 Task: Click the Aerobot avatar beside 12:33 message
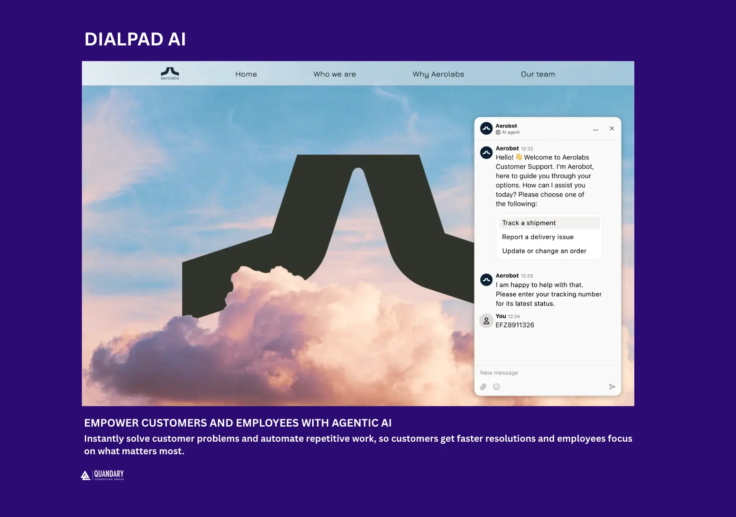coord(487,280)
